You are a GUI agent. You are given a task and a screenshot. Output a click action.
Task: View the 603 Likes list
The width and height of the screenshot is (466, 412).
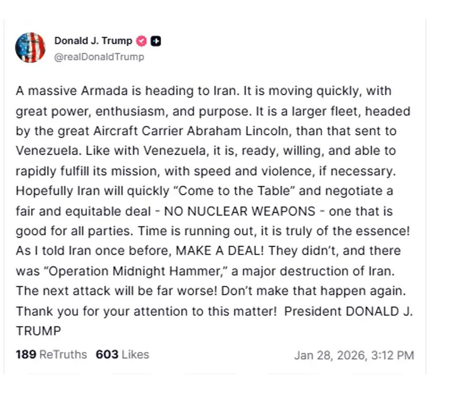[x=122, y=355]
